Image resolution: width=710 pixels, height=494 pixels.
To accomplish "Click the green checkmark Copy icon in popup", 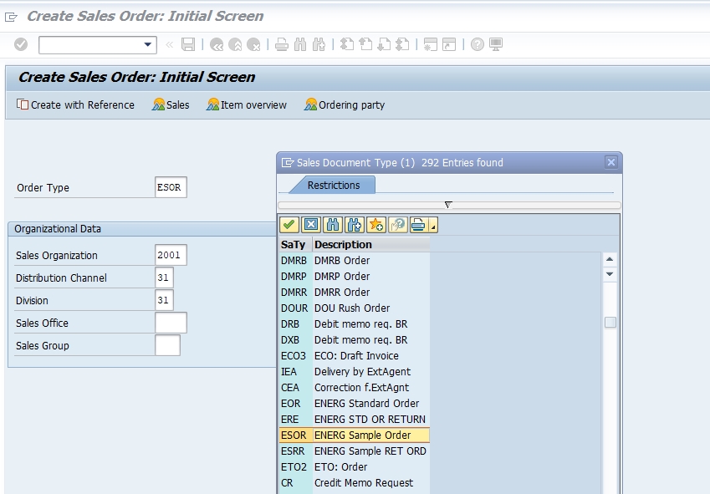I will click(289, 225).
